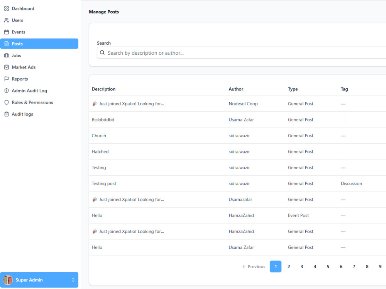Open Audit logs page
386x289 pixels.
tap(39, 114)
